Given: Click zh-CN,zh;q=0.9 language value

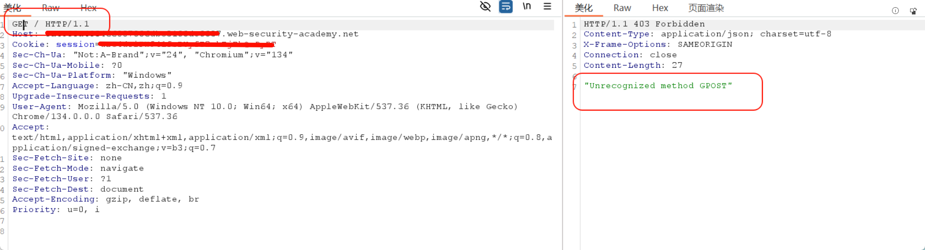Looking at the screenshot, I should pos(144,86).
